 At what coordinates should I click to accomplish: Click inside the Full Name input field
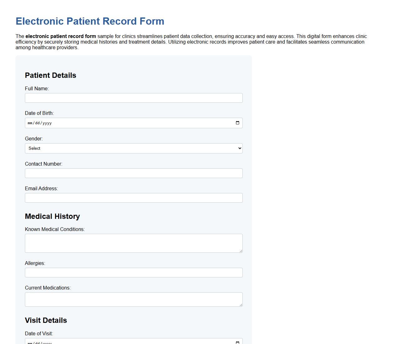(x=134, y=98)
